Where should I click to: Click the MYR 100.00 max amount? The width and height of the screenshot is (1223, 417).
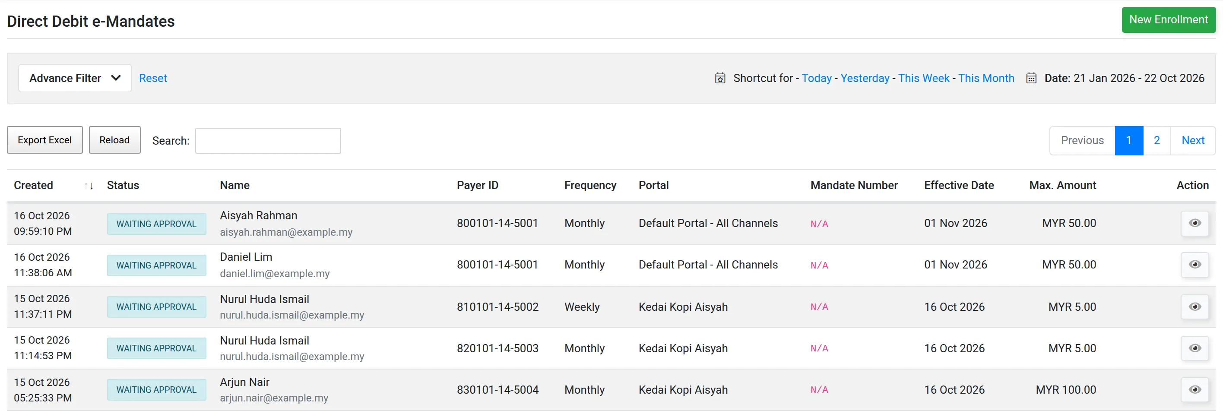(x=1066, y=390)
